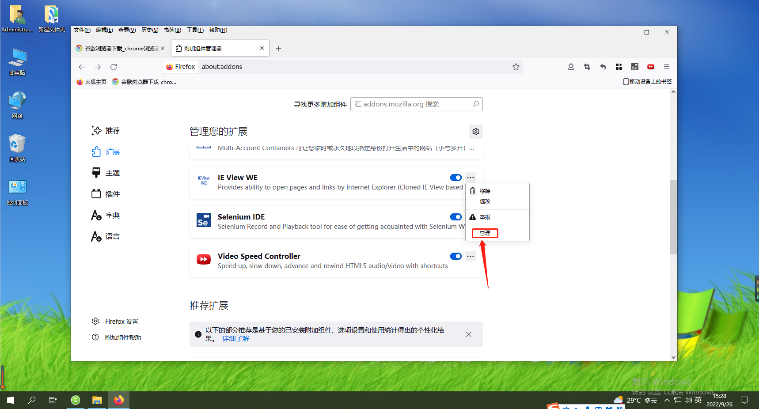Screen dimensions: 759x409
Task: Close the Add-ons Manager tab
Action: coord(262,48)
